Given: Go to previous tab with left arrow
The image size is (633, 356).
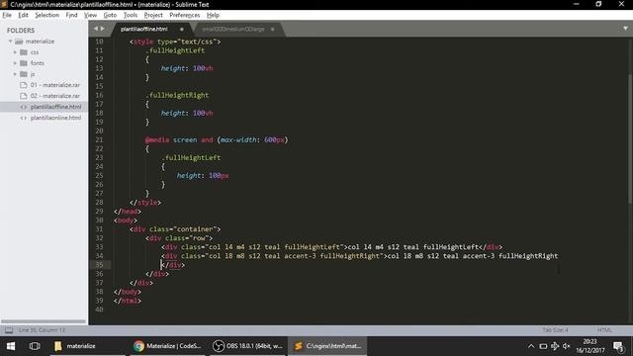Looking at the screenshot, I should [x=96, y=29].
